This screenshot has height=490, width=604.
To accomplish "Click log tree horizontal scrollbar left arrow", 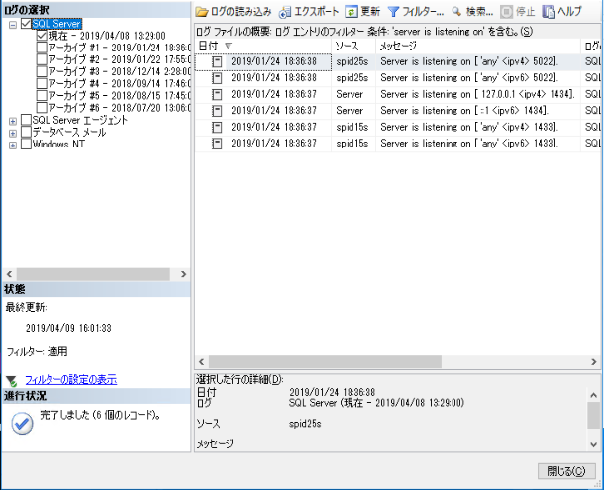I will 9,274.
